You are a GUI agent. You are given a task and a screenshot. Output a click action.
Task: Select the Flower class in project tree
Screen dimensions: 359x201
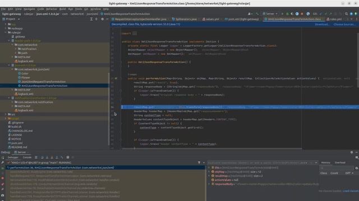point(25,78)
